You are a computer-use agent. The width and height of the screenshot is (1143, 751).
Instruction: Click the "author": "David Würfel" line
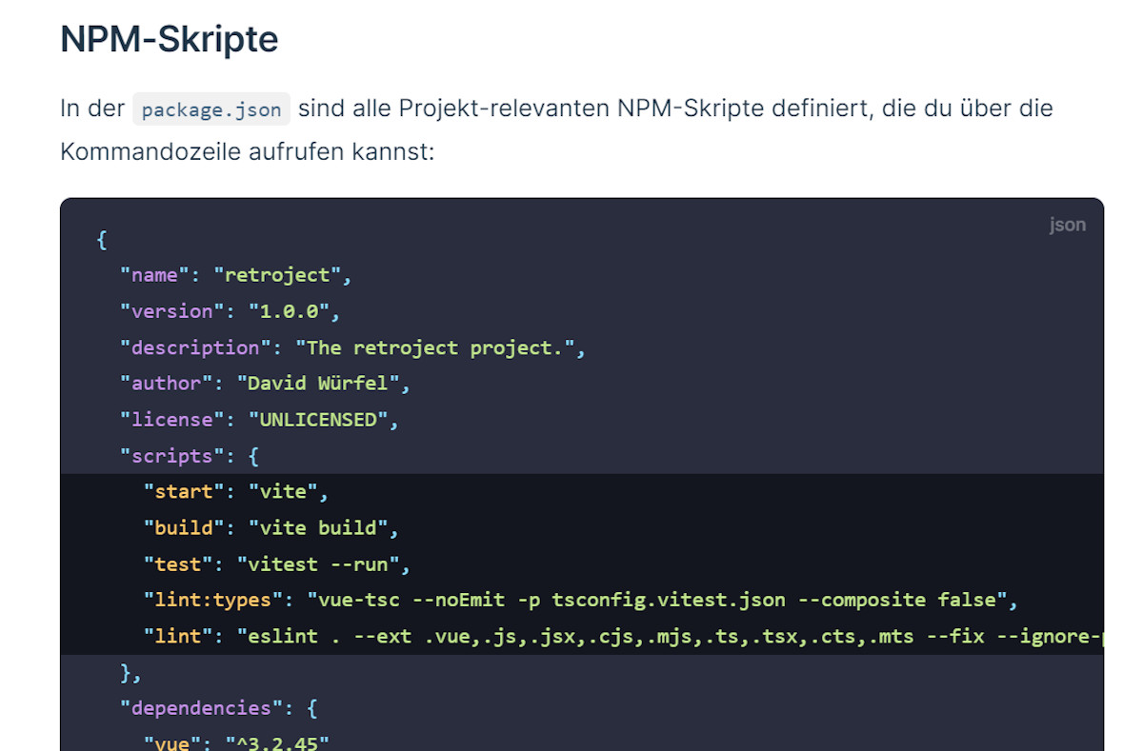[265, 384]
